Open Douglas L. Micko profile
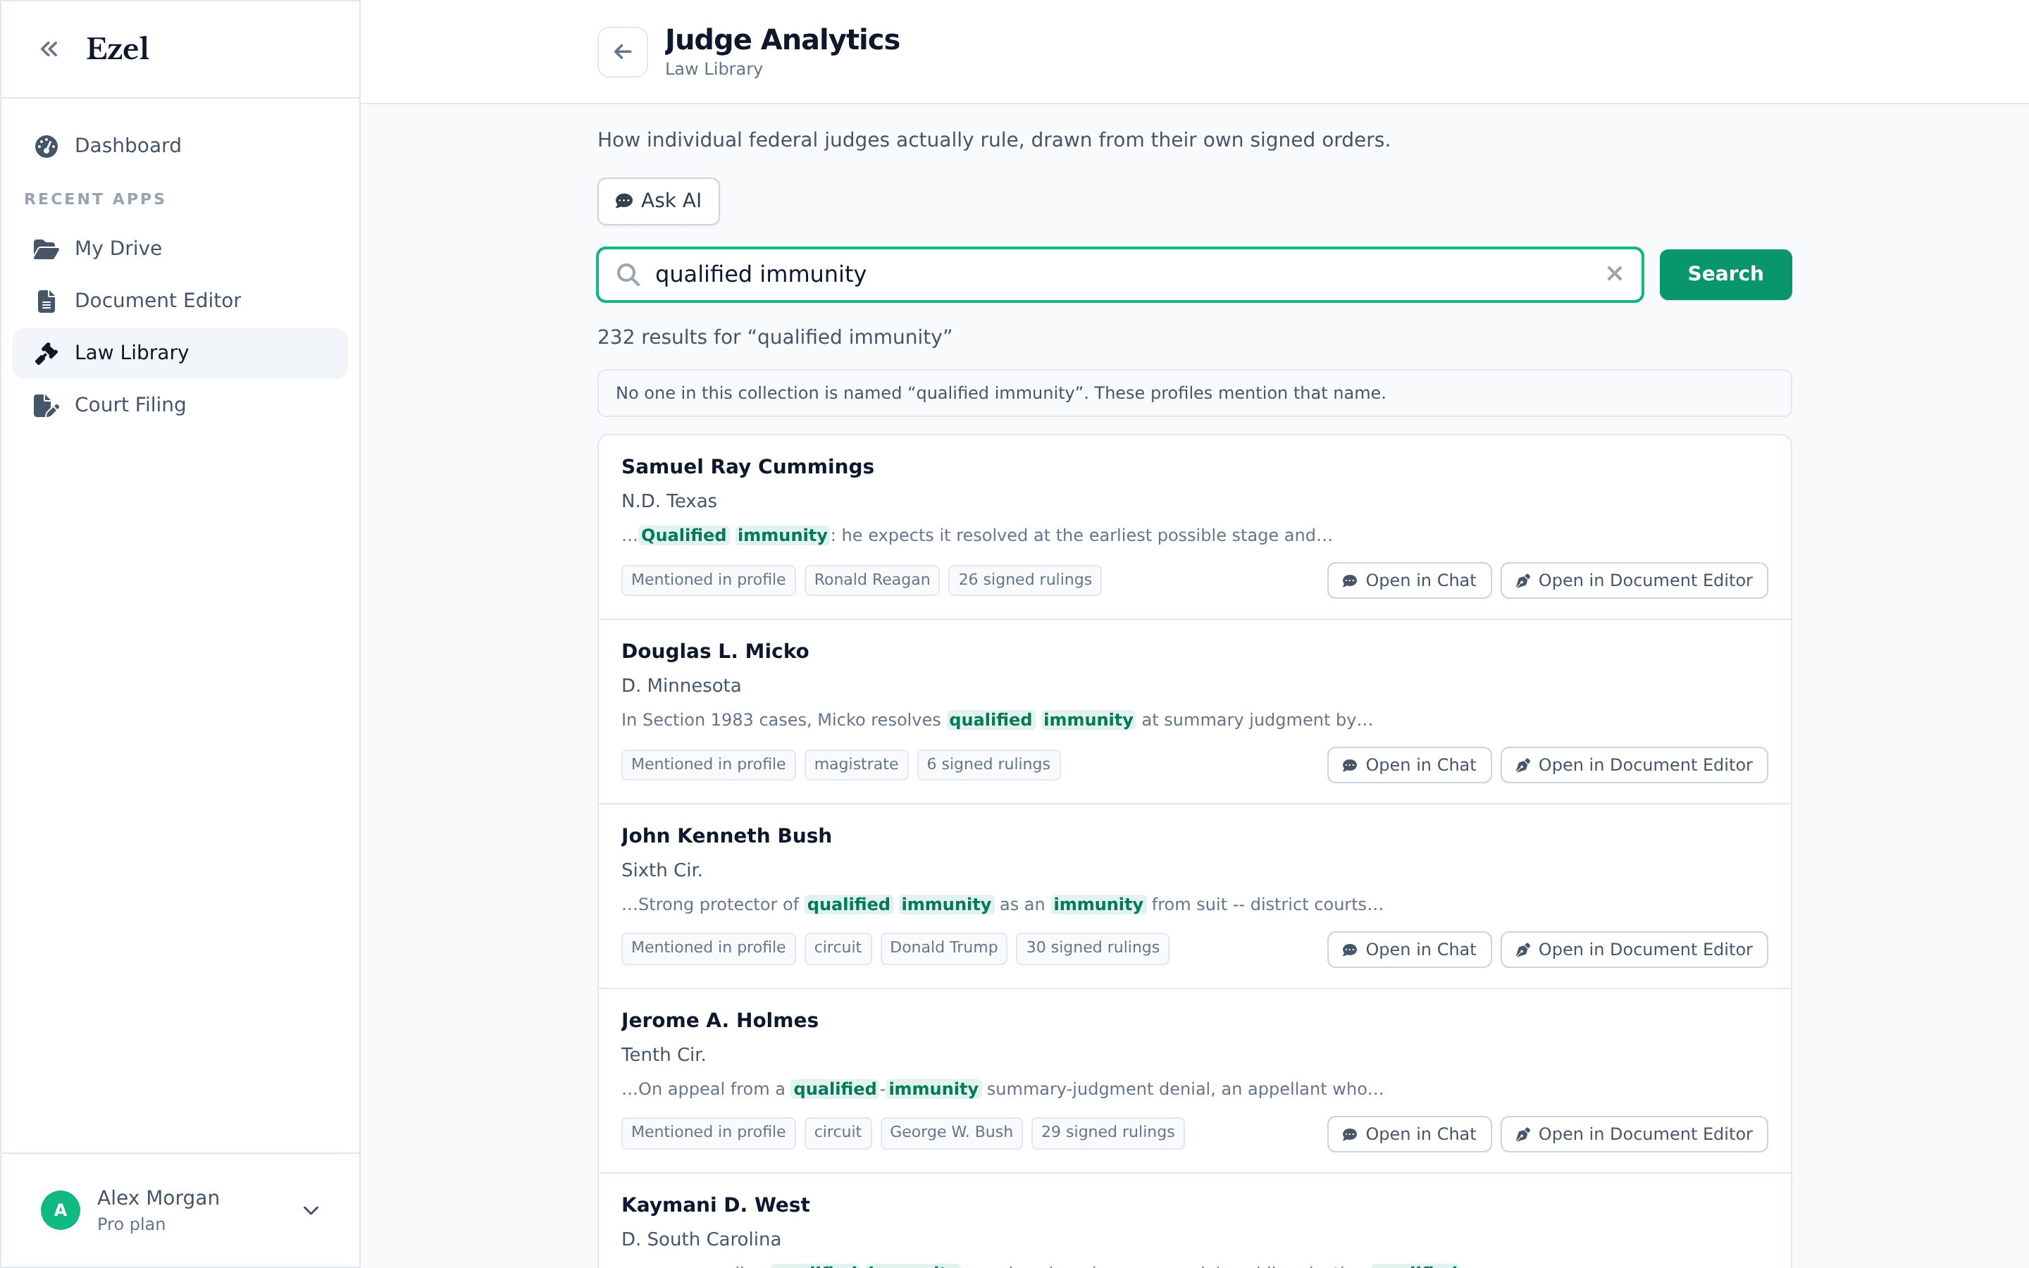This screenshot has width=2029, height=1268. tap(714, 652)
